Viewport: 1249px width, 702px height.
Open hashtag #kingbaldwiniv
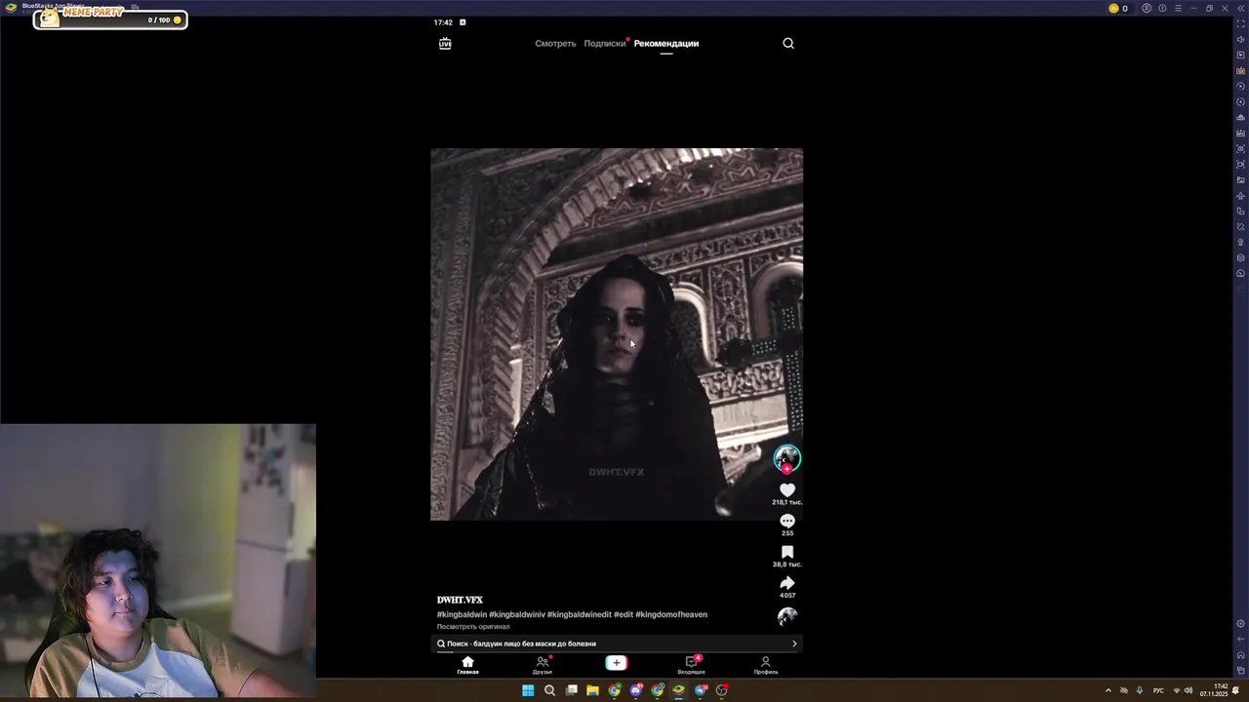(x=517, y=614)
